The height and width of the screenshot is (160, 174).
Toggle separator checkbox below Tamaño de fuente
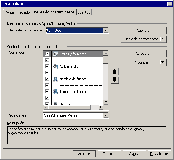coord(47,98)
